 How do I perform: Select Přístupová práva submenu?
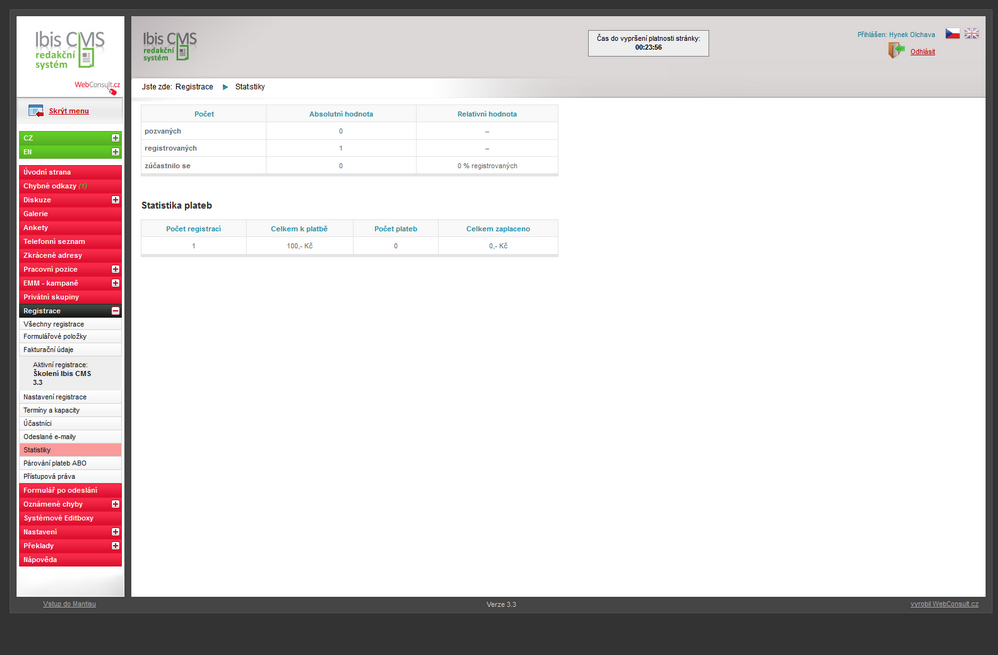[x=70, y=476]
